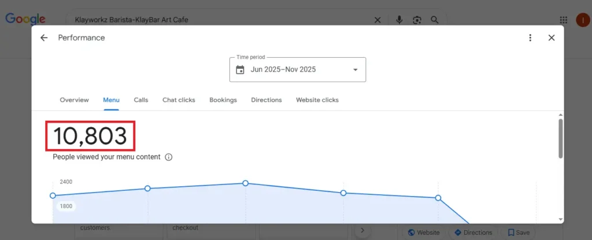Click the highest data point on the chart
Viewport: 592px width, 240px height.
[x=245, y=183]
